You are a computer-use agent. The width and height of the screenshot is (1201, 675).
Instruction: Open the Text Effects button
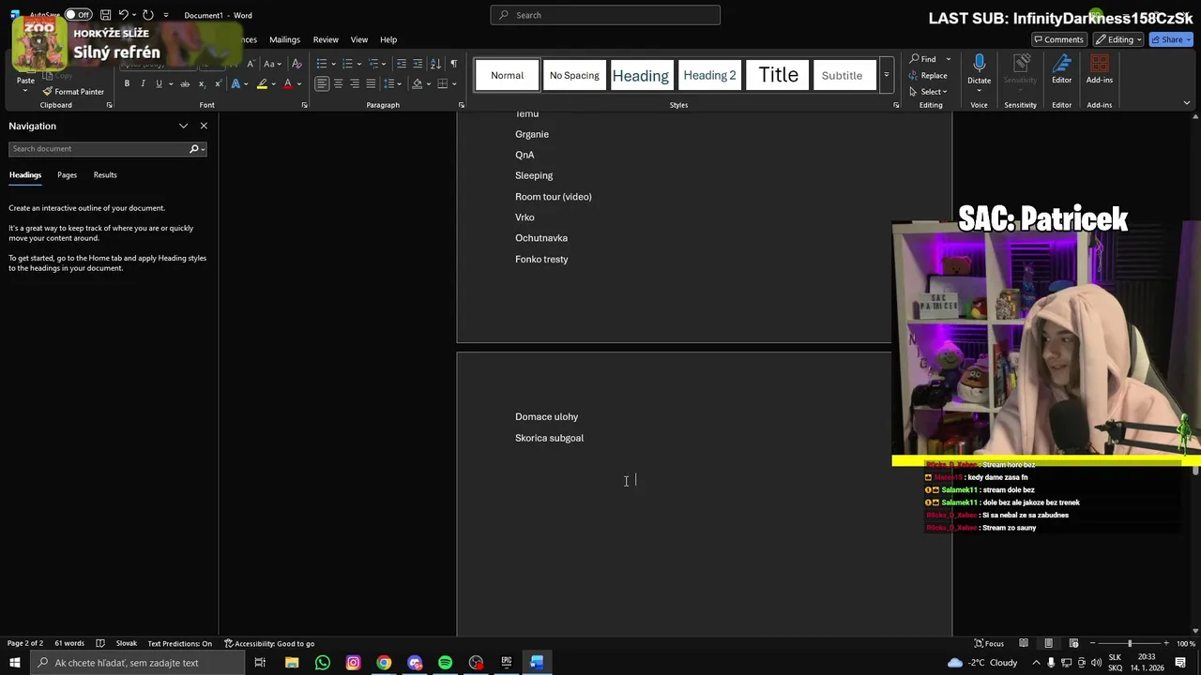pyautogui.click(x=235, y=83)
